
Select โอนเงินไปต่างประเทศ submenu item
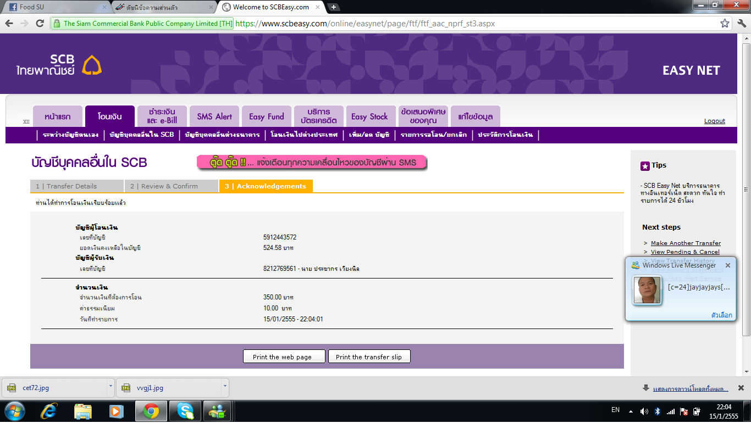305,135
